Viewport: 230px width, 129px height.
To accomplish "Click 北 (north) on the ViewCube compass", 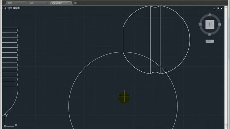I will pyautogui.click(x=210, y=15).
